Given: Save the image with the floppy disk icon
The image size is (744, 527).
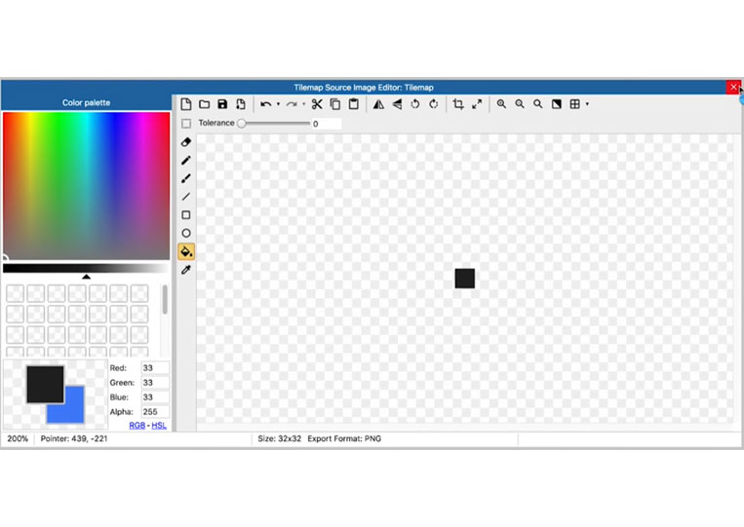Looking at the screenshot, I should point(222,104).
